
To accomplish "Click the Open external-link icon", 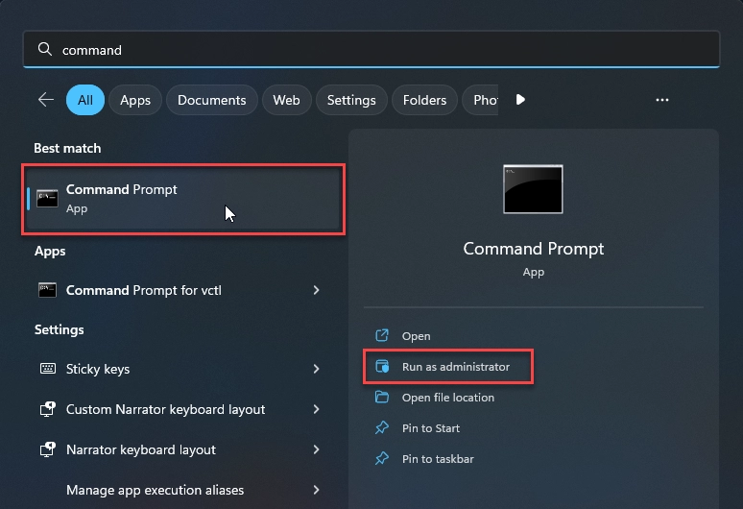I will pyautogui.click(x=382, y=335).
